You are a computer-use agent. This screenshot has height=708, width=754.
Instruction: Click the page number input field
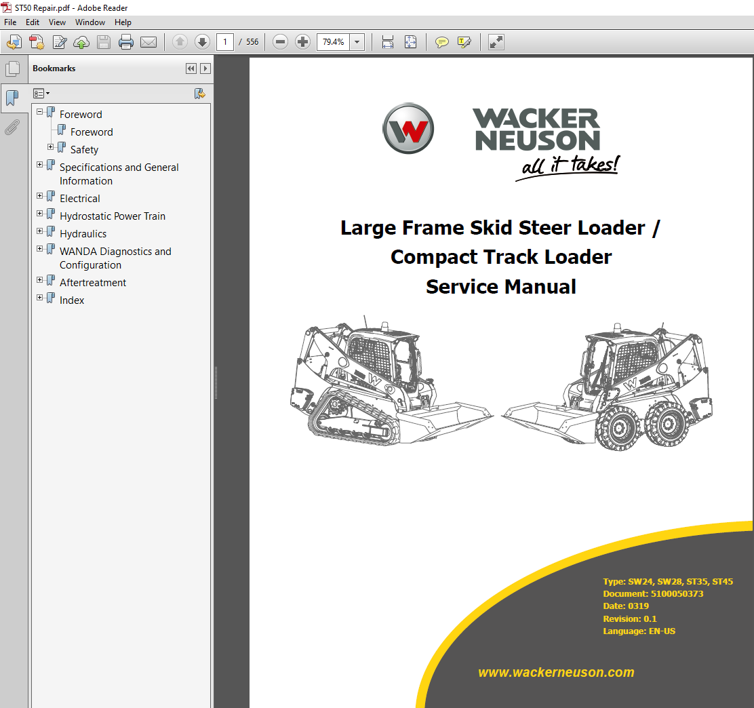225,41
